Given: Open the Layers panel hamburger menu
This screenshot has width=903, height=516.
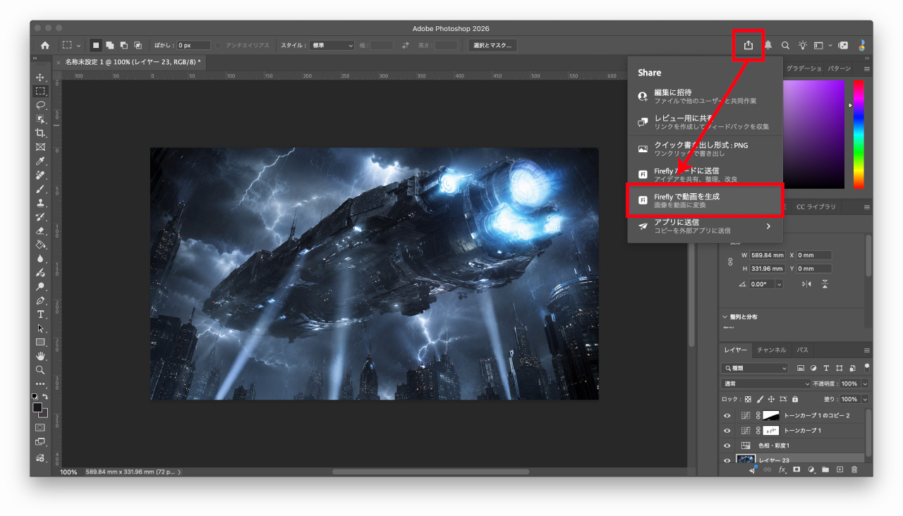Looking at the screenshot, I should pos(867,350).
